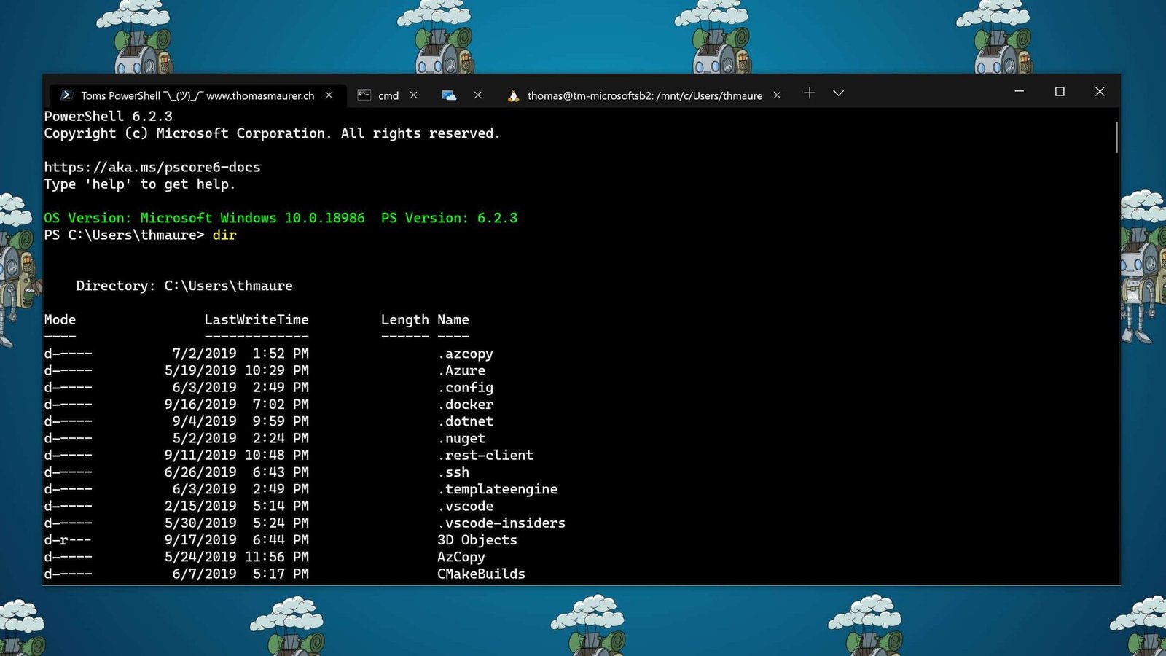Click the .vscode directory name
This screenshot has width=1166, height=656.
(x=465, y=506)
